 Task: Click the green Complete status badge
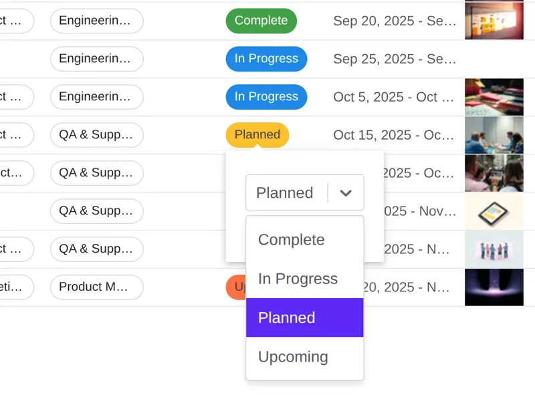coord(261,21)
